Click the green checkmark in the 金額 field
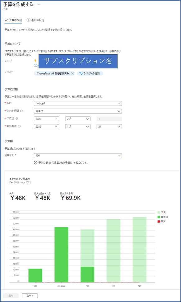The width and height of the screenshot is (181, 302). point(120,156)
